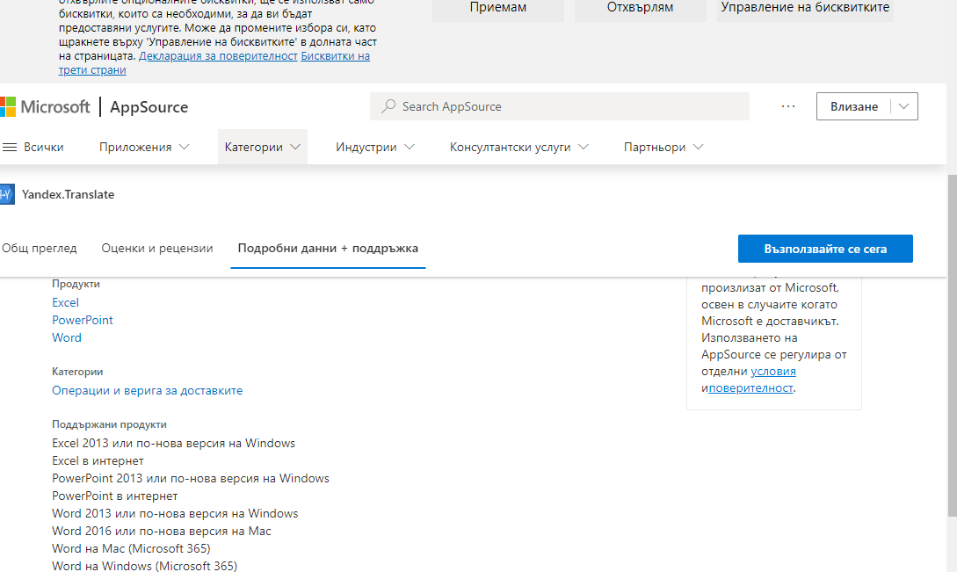Viewport: 957px width, 572px height.
Task: Expand the Категории dropdown
Action: click(263, 147)
